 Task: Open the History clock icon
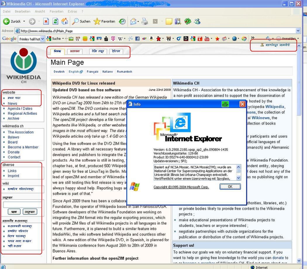(122, 21)
